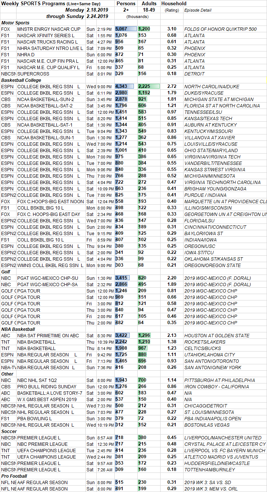Viewport: 267px width, 492px height.
Task: Click 'through Sunday 2.24.2019' date cell
Action: point(77,16)
